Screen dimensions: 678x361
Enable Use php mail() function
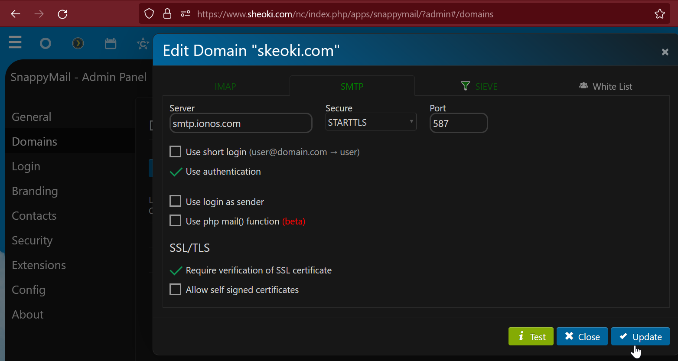pyautogui.click(x=175, y=221)
